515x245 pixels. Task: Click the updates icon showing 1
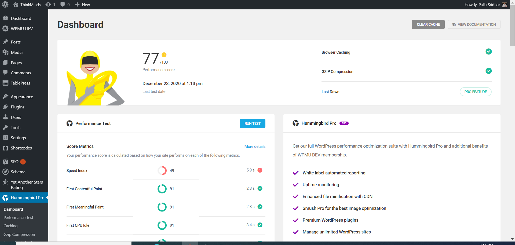pyautogui.click(x=48, y=5)
